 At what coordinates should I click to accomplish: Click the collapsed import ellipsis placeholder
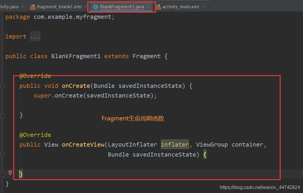[35, 36]
